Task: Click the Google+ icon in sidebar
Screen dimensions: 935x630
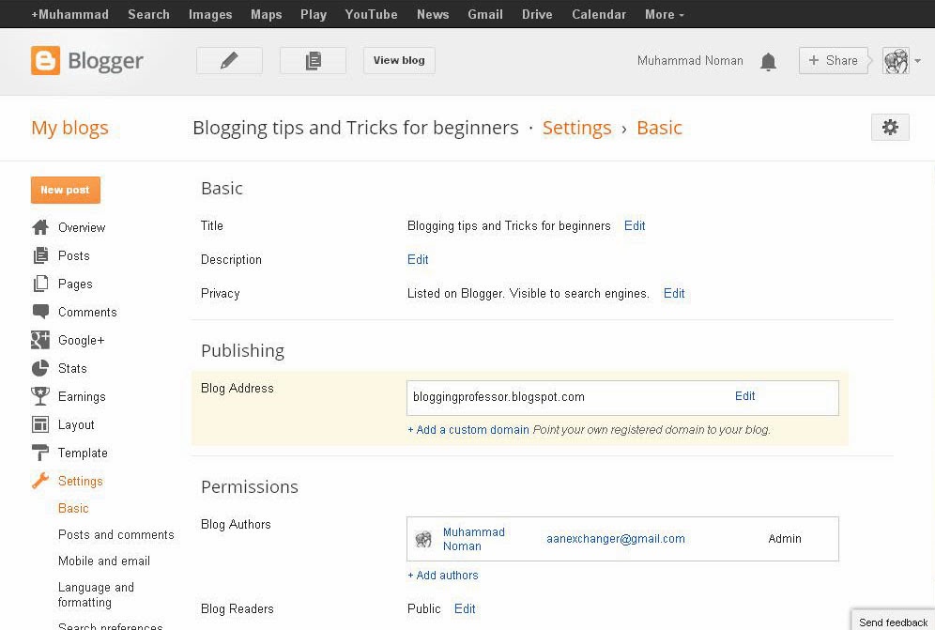Action: coord(40,340)
